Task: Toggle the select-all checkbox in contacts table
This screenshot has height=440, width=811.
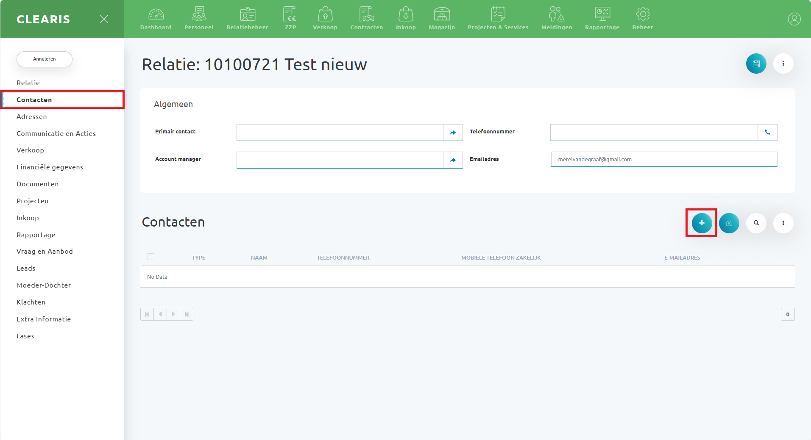Action: [151, 257]
